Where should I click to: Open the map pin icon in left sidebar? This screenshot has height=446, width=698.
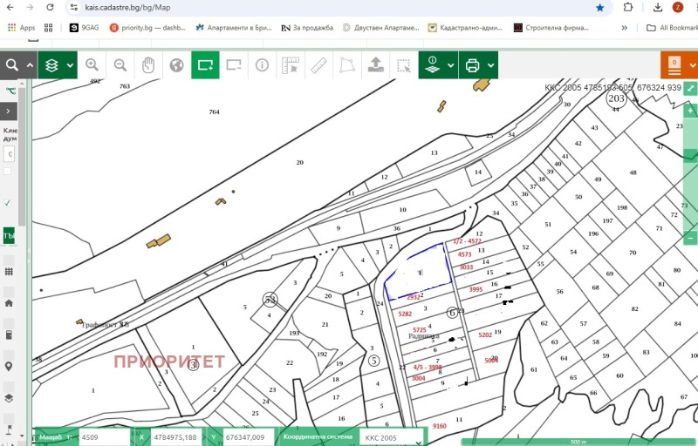pyautogui.click(x=9, y=366)
